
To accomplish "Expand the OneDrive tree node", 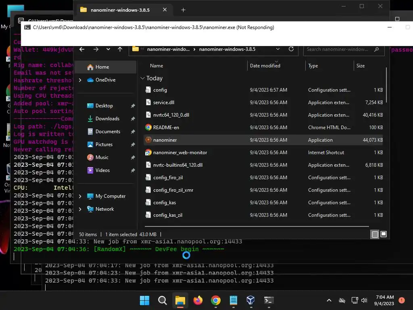I will point(80,80).
